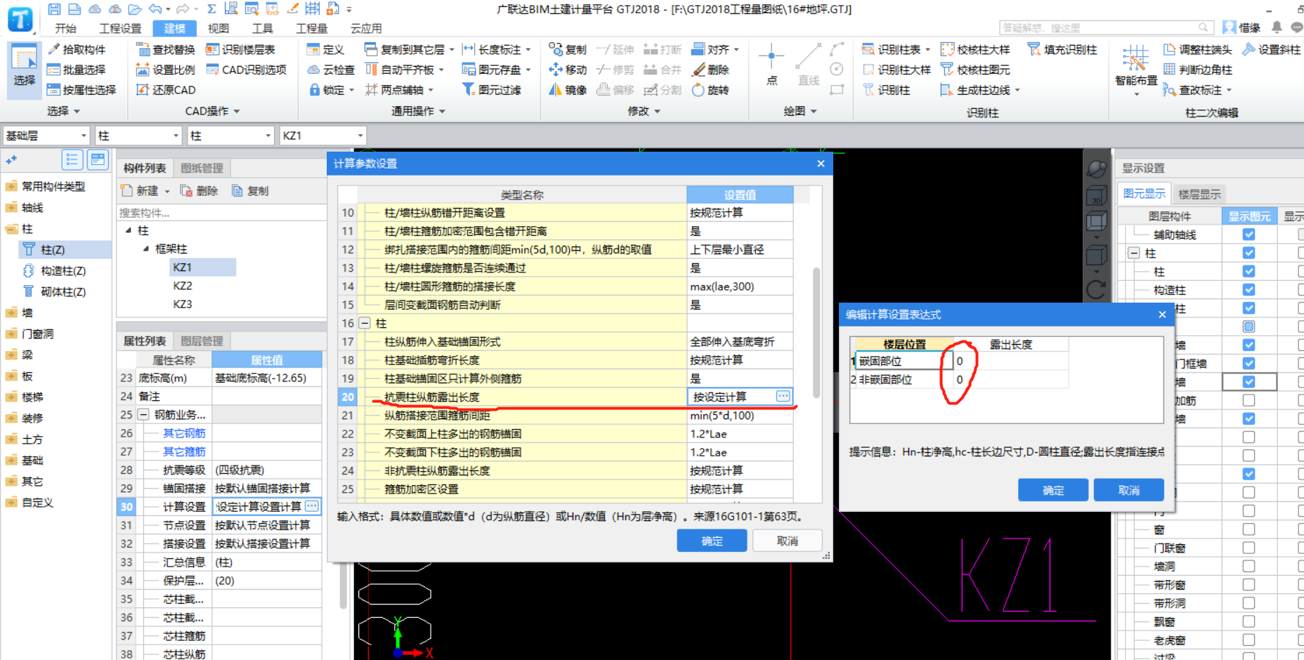Image resolution: width=1304 pixels, height=660 pixels.
Task: Click 识别柱大样 tool
Action: tap(897, 70)
